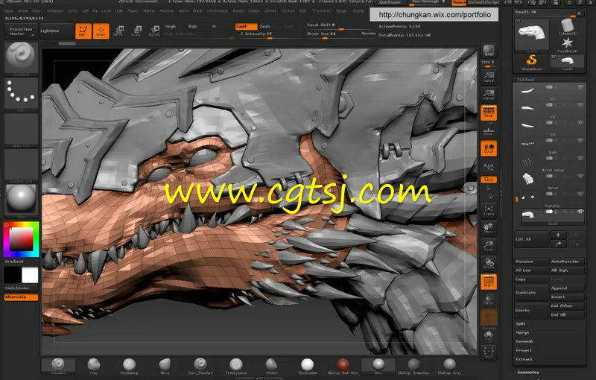Click the Frame view button
Screen dimensions: 596x380
pyautogui.click(x=489, y=210)
